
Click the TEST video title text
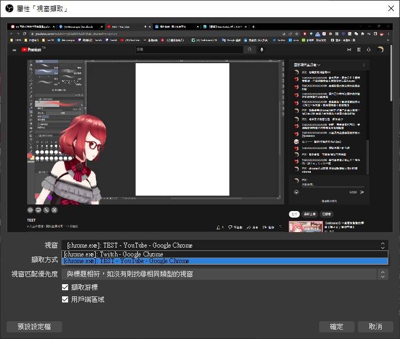[32, 220]
